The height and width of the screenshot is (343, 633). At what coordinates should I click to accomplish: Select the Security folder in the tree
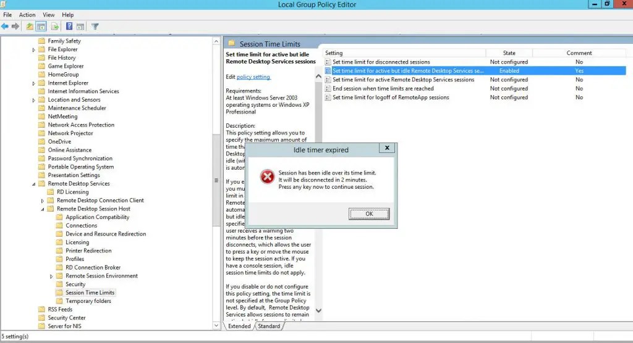[x=75, y=284]
